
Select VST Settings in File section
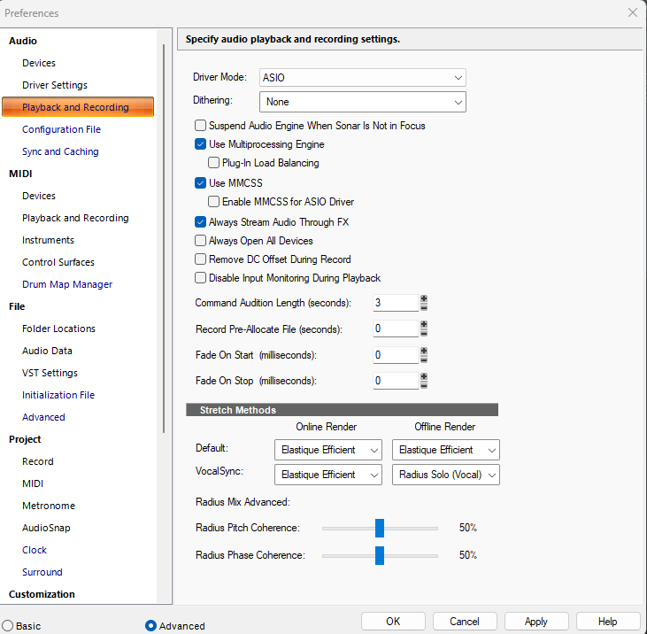pos(50,373)
